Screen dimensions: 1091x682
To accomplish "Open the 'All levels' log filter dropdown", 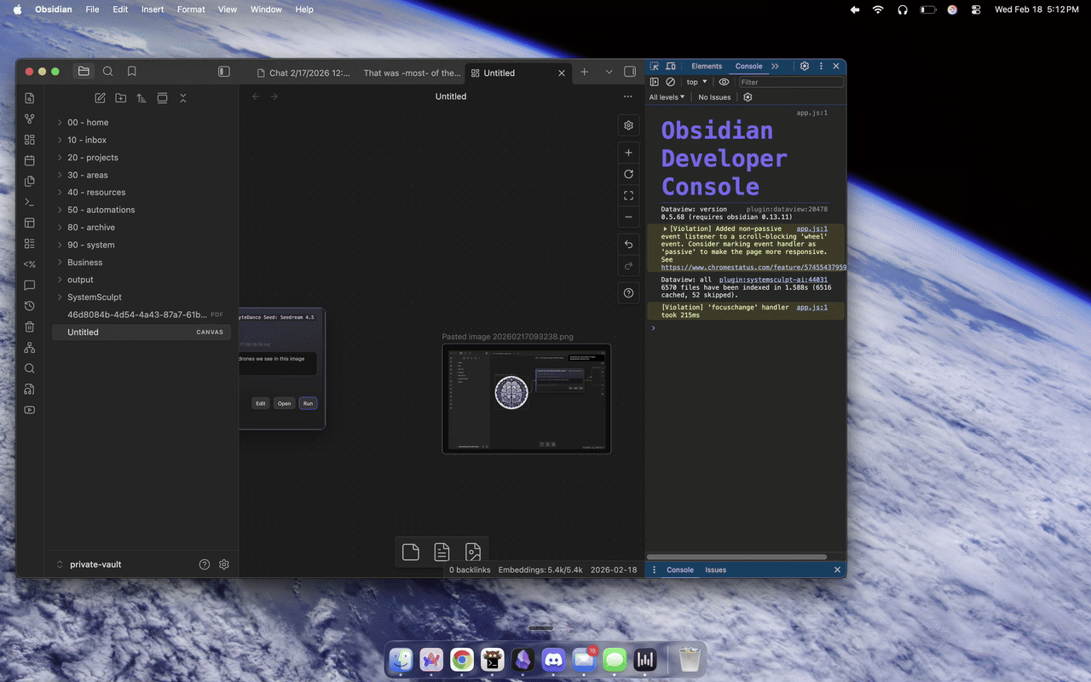I will (x=667, y=96).
